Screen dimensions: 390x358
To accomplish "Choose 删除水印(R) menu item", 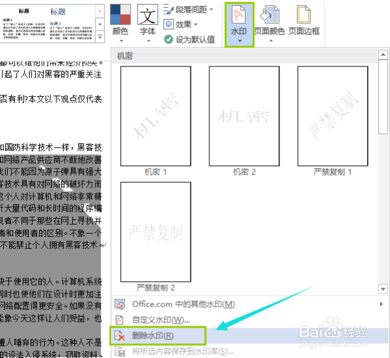I will pos(250,336).
